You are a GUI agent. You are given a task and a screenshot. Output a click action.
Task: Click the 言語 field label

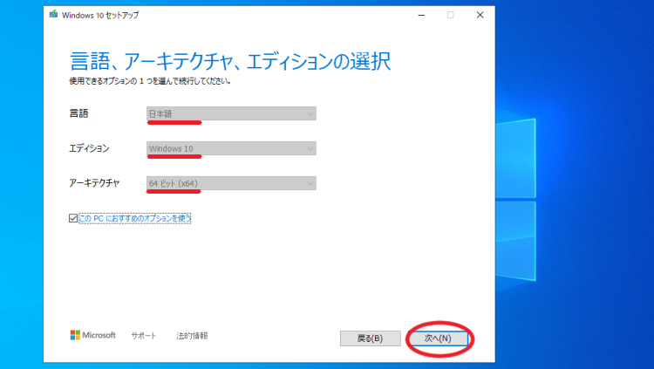(x=78, y=113)
